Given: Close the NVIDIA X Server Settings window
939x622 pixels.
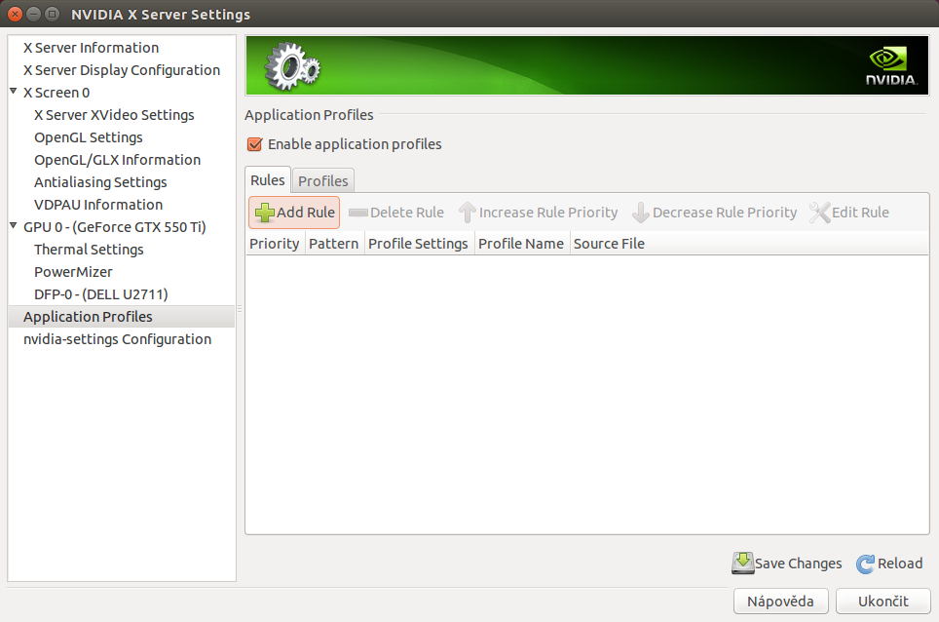Looking at the screenshot, I should (x=16, y=14).
